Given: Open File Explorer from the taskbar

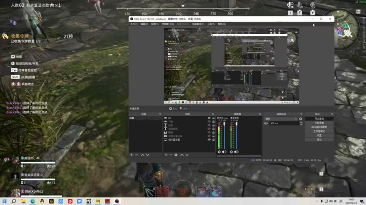Looking at the screenshot, I should pyautogui.click(x=23, y=201).
